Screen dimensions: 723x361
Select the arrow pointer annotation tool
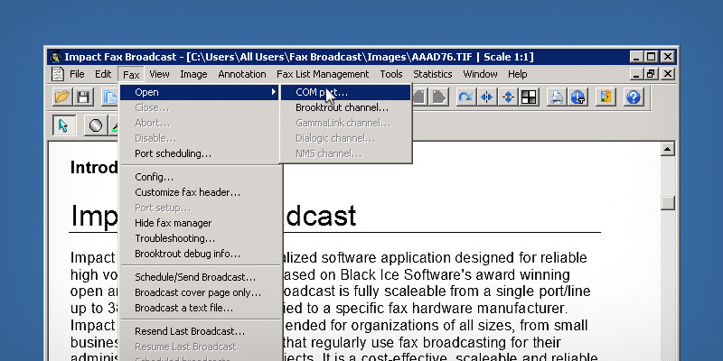63,125
